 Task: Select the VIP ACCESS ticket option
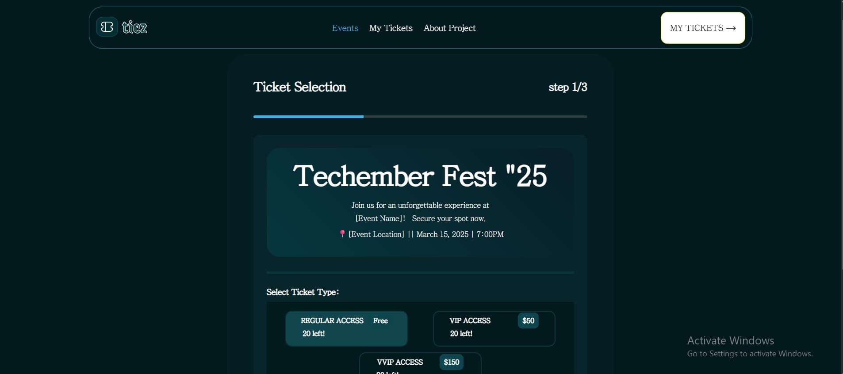tap(494, 328)
